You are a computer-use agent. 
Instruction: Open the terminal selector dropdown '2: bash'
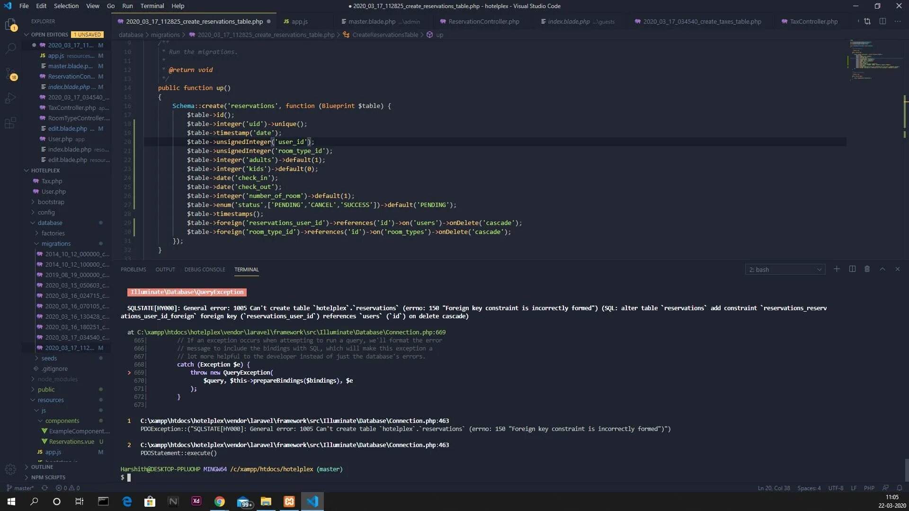pos(785,269)
